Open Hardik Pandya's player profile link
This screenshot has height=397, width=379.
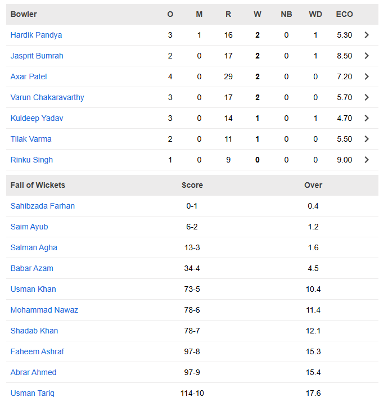(x=36, y=35)
